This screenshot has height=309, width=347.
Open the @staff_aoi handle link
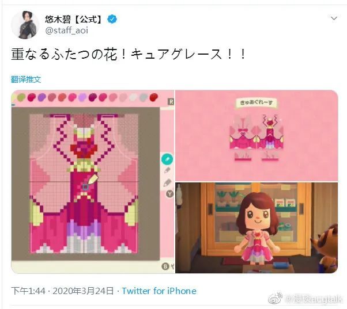coord(67,30)
